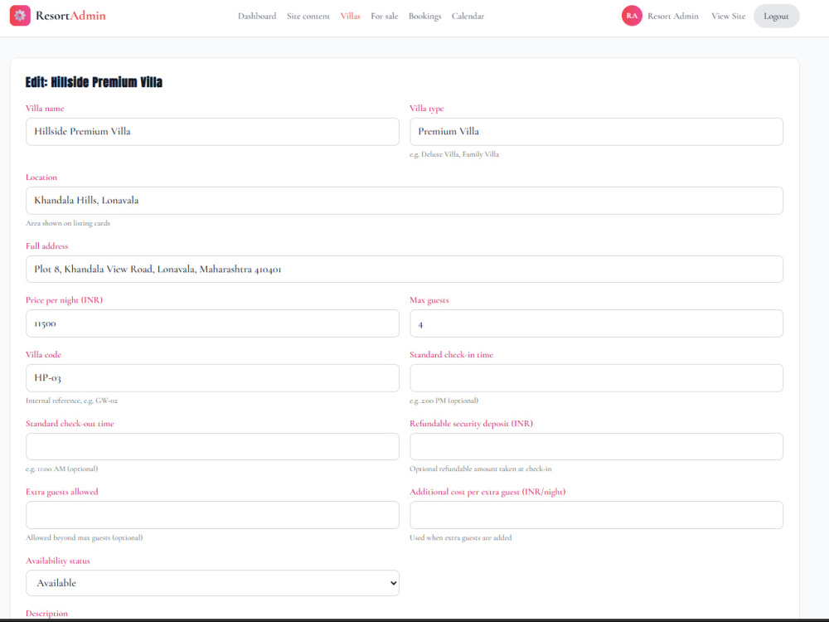Focus the Villa type input field
Screen dimensions: 829x622
596,132
